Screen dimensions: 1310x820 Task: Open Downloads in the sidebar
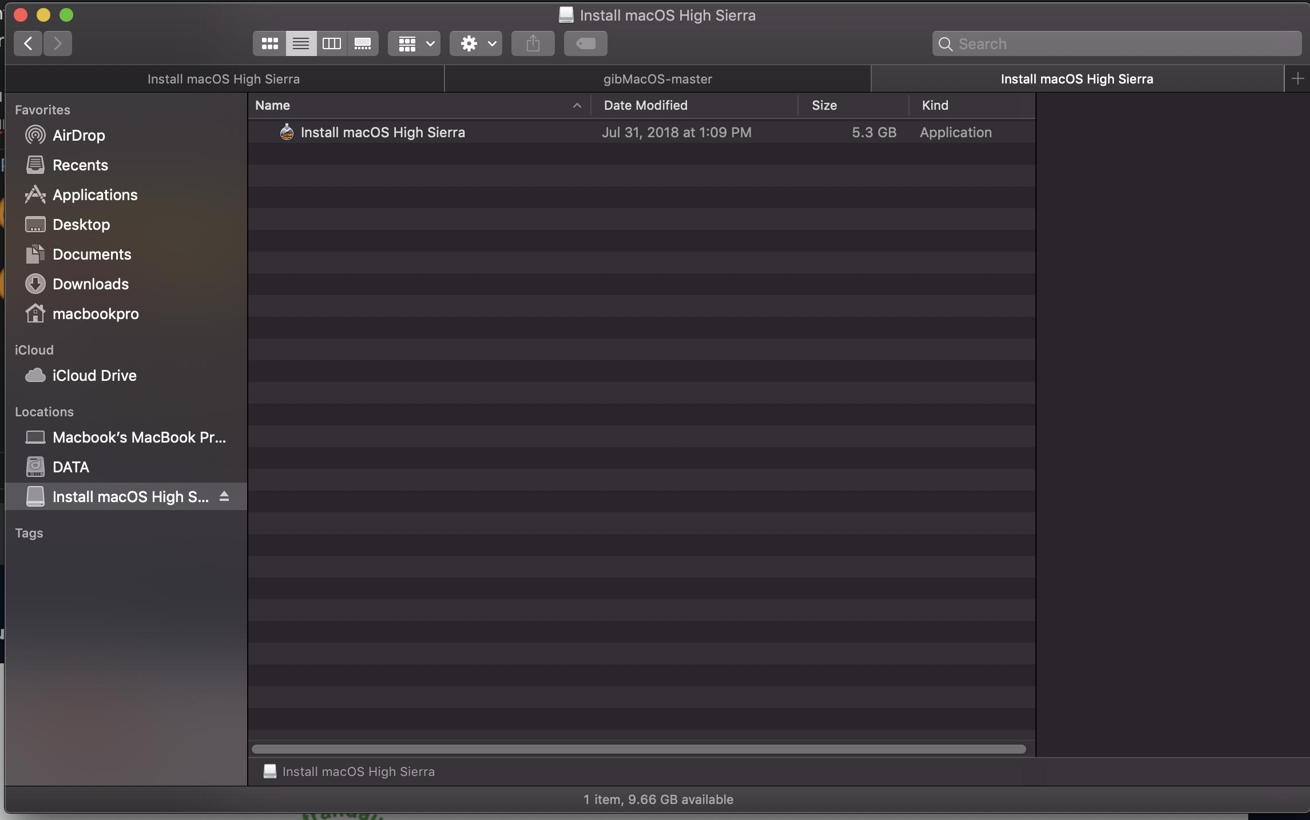point(126,284)
